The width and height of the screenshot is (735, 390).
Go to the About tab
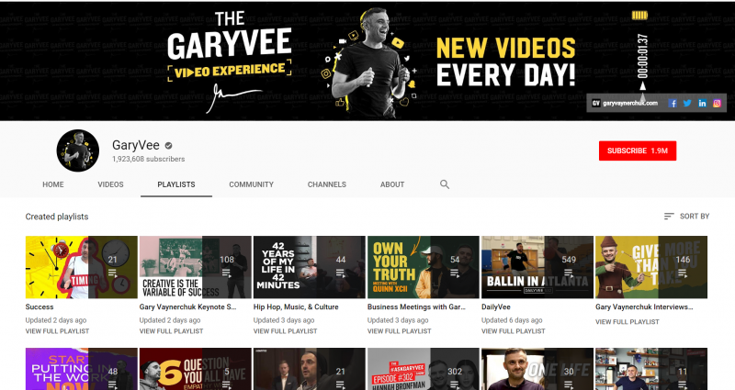point(392,184)
